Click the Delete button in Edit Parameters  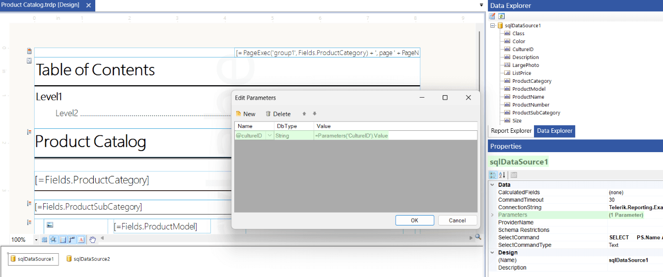click(x=278, y=114)
